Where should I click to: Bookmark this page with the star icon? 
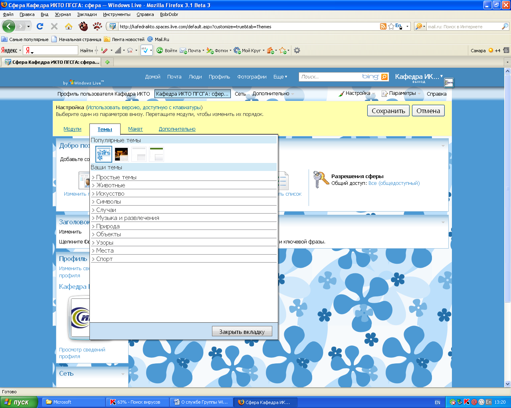(391, 26)
